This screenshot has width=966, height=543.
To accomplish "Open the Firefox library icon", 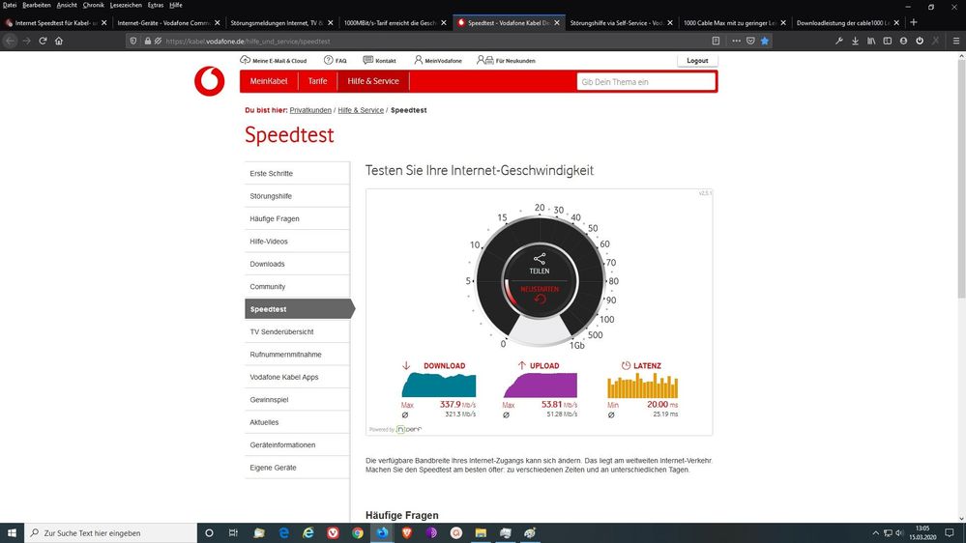I will [871, 41].
